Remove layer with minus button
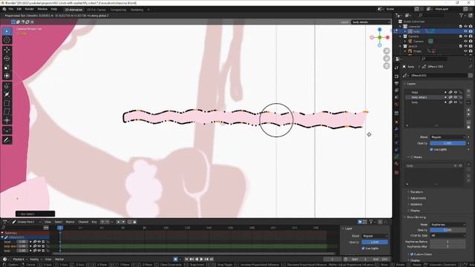This screenshot has width=475, height=267. (x=468, y=96)
